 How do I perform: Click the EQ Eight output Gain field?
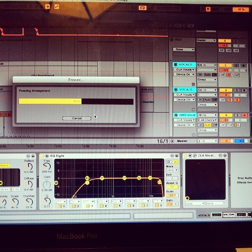(x=172, y=204)
